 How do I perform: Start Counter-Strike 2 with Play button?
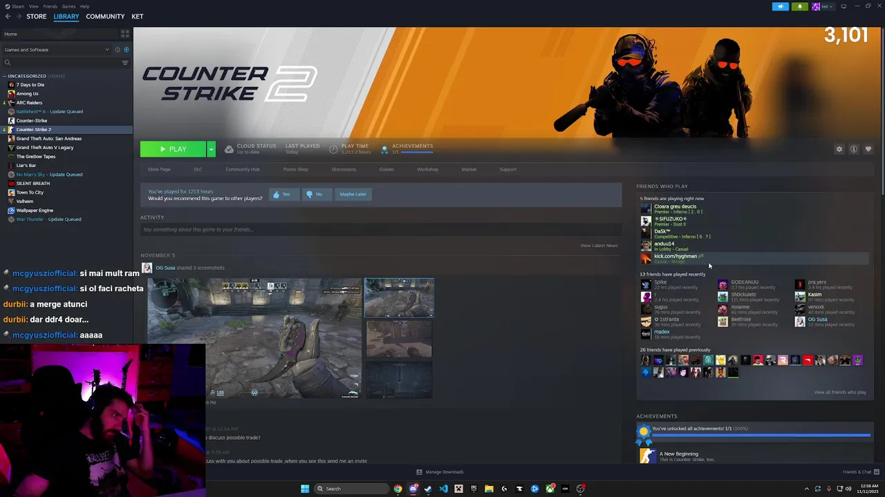click(x=173, y=149)
